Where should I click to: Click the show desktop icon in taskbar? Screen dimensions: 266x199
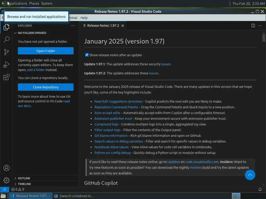[3, 196]
